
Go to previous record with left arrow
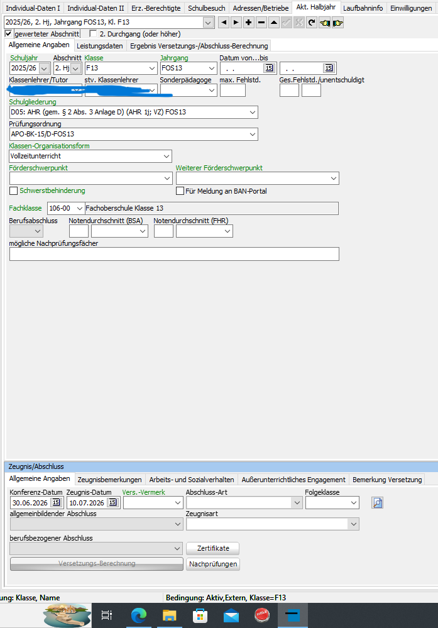(x=224, y=23)
